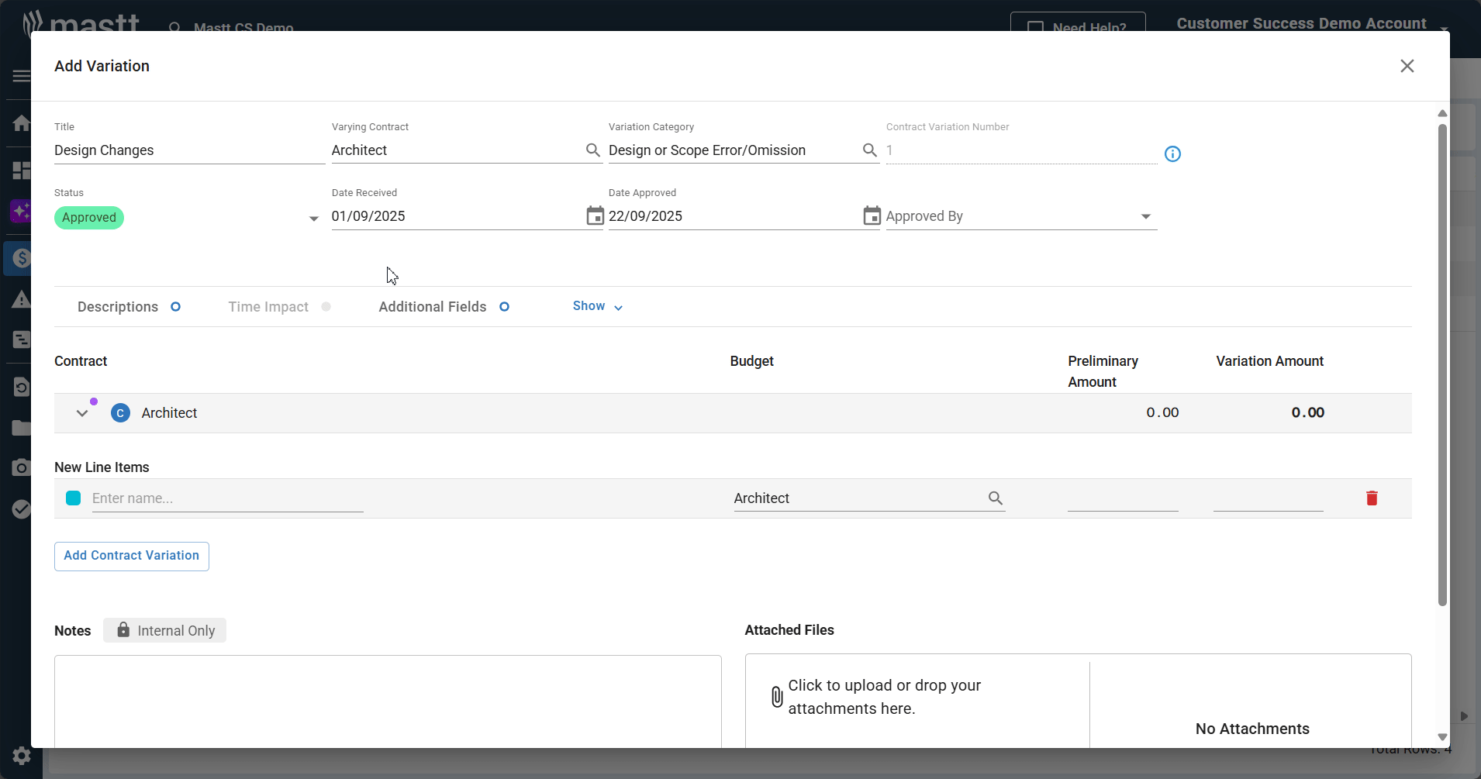Toggle the Internal Only notes lock

[164, 630]
